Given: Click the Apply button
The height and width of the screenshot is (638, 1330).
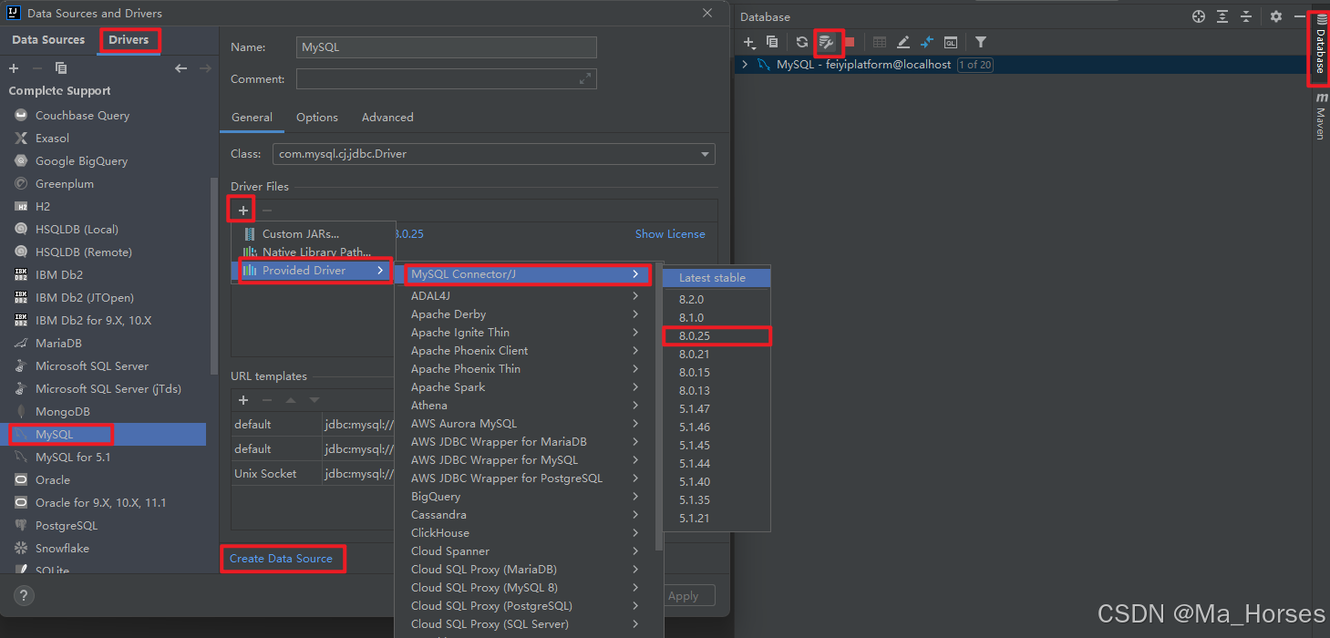Looking at the screenshot, I should [x=683, y=596].
